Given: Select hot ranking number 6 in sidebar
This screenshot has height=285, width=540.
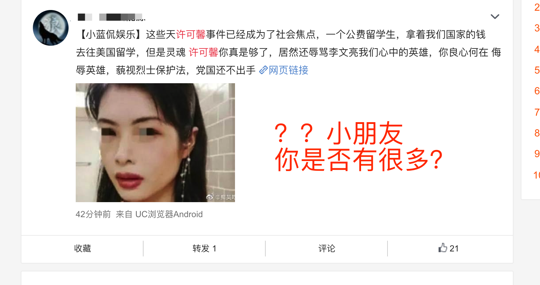Looking at the screenshot, I should coord(537,91).
